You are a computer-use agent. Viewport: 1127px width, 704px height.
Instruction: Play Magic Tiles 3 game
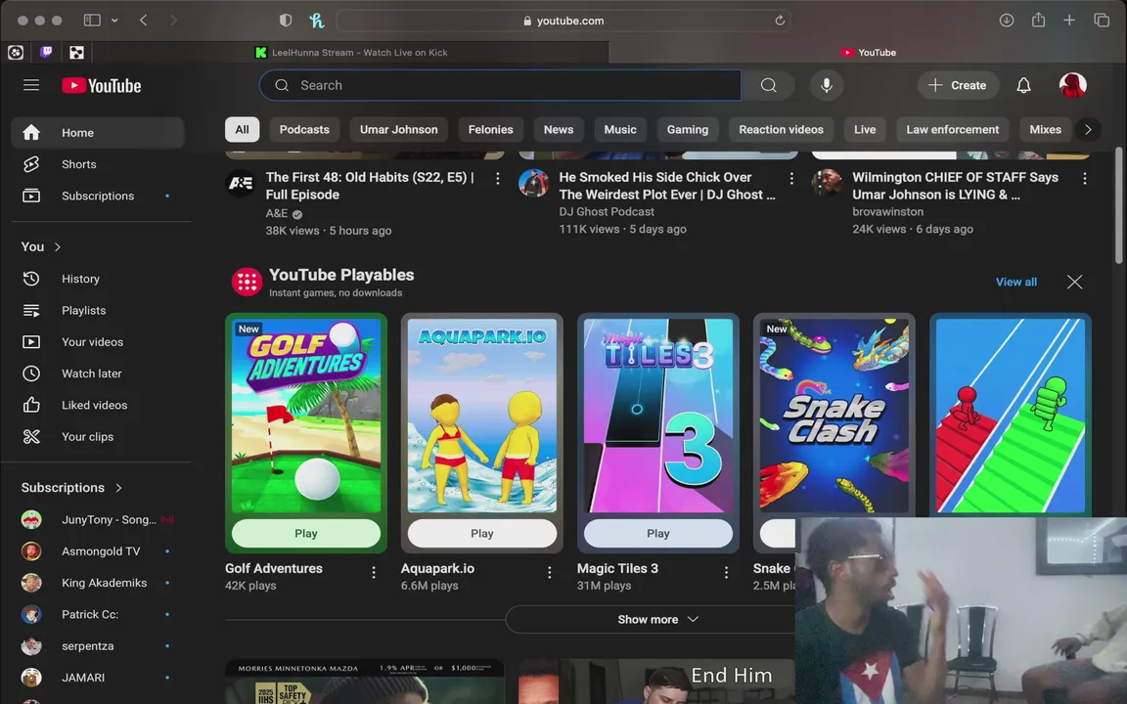[x=657, y=533]
